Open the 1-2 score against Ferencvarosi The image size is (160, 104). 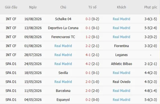[x=88, y=37]
